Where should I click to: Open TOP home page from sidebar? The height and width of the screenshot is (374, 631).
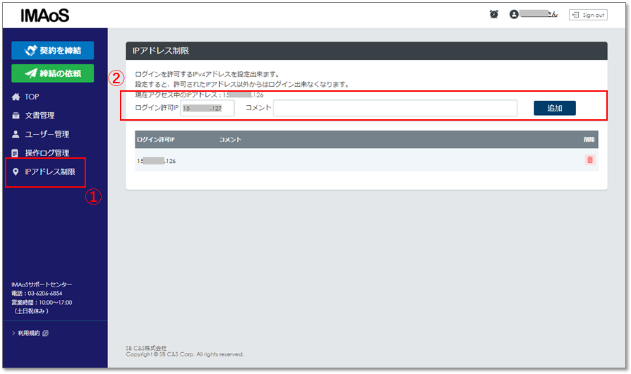32,97
